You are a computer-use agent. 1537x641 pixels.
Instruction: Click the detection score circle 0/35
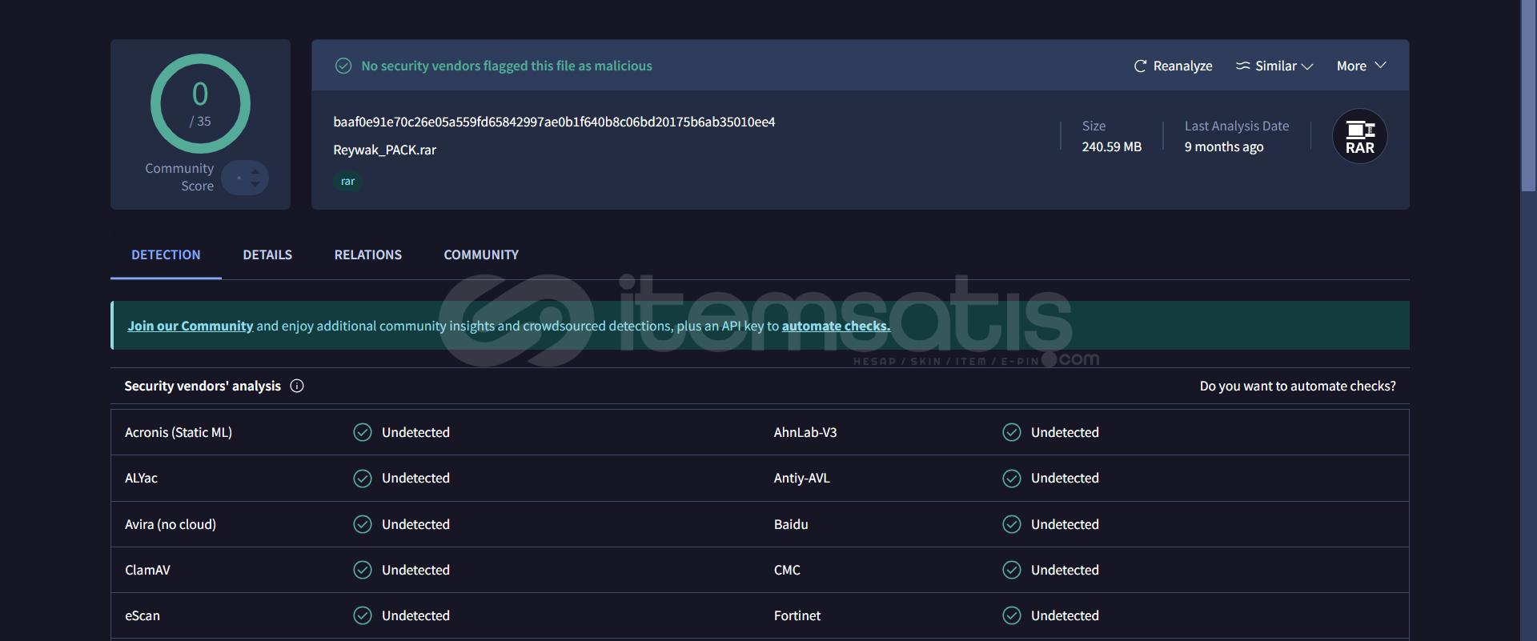200,103
